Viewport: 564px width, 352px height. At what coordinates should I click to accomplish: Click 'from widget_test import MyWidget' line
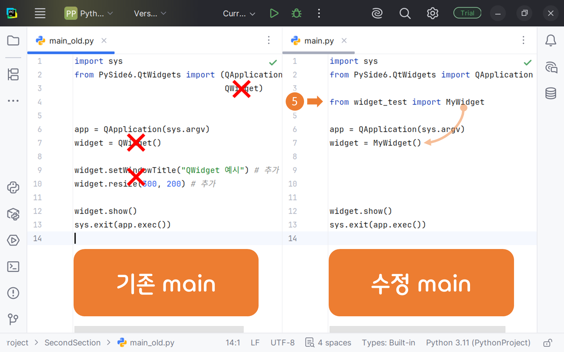click(407, 102)
